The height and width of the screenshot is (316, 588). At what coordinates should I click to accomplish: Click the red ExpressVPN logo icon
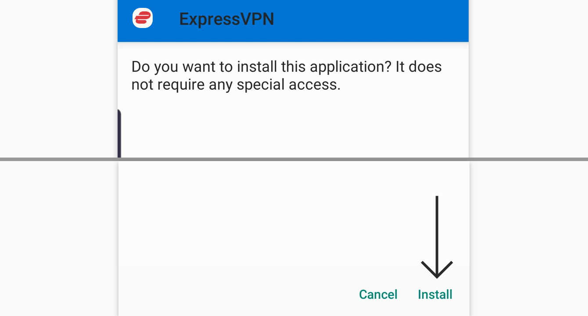143,18
